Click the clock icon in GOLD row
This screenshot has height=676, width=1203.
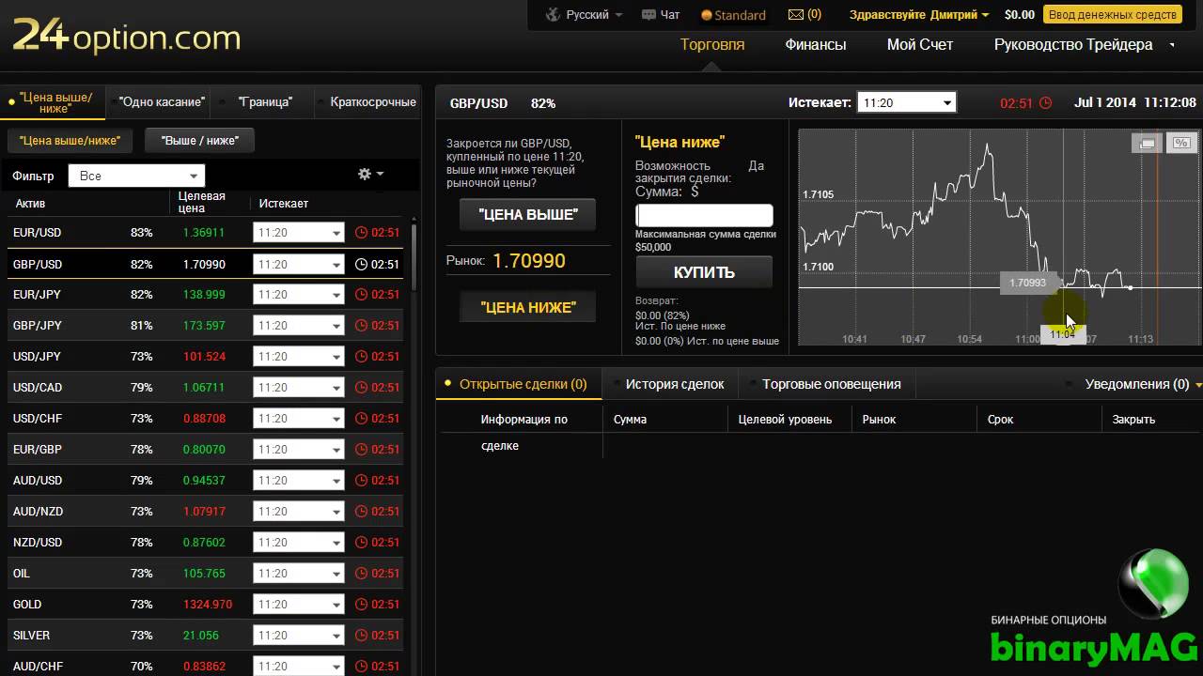tap(362, 605)
